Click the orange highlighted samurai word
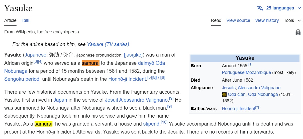 click(x=90, y=63)
